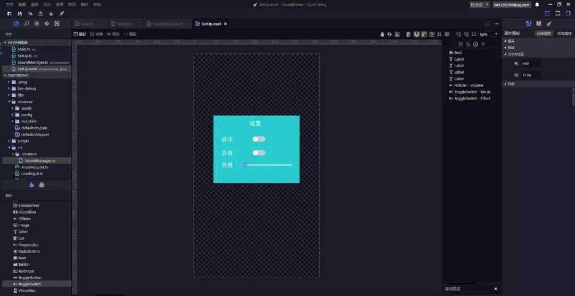Switch to the Design view tab
Viewport: 575px width, 296px height.
click(x=80, y=34)
